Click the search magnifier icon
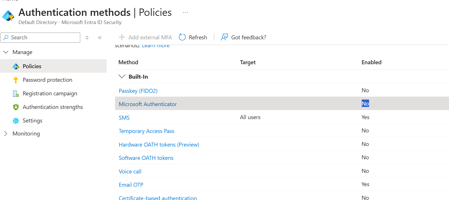Image resolution: width=449 pixels, height=200 pixels. click(x=6, y=37)
